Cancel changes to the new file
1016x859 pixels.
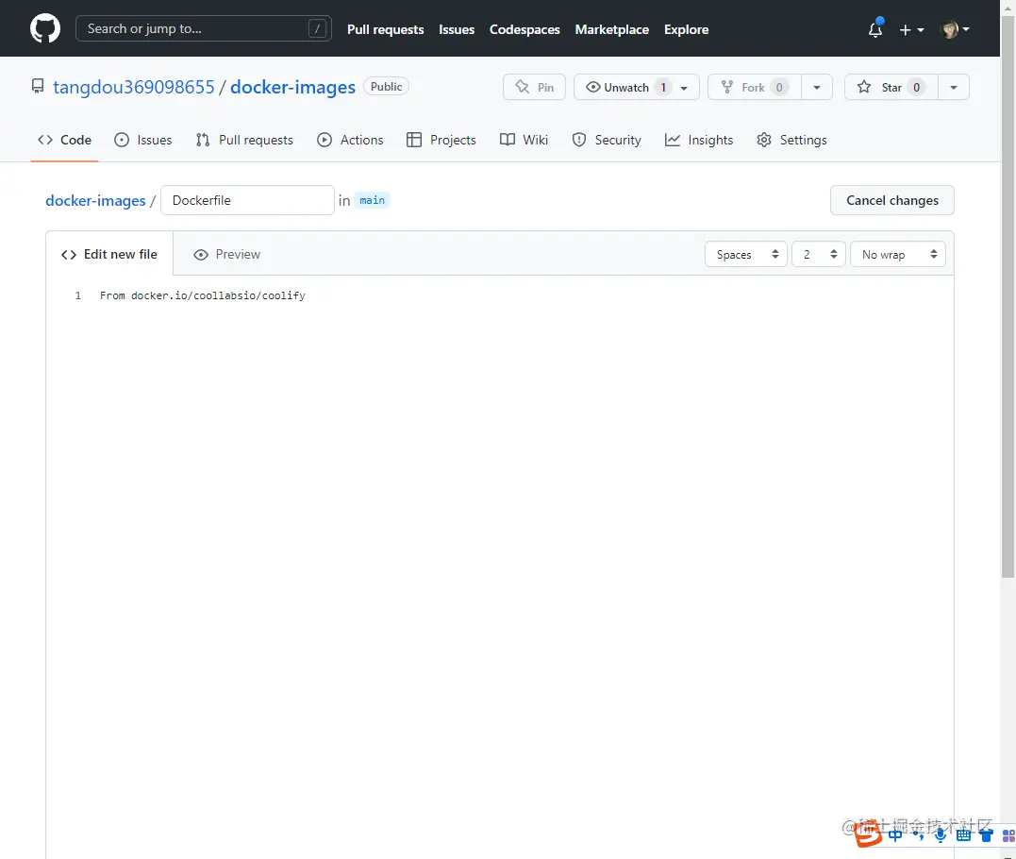(892, 200)
